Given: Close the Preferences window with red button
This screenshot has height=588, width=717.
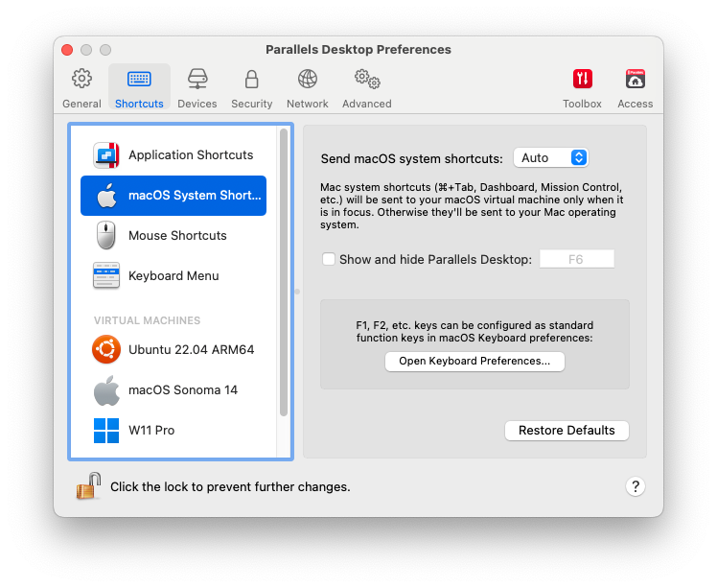Looking at the screenshot, I should (x=67, y=50).
